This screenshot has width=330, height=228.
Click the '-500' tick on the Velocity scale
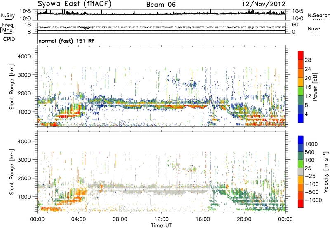312,192
